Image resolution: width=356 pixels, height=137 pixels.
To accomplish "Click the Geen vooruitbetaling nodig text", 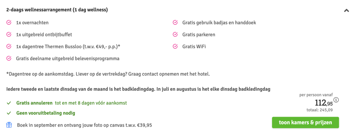I will (x=46, y=113).
